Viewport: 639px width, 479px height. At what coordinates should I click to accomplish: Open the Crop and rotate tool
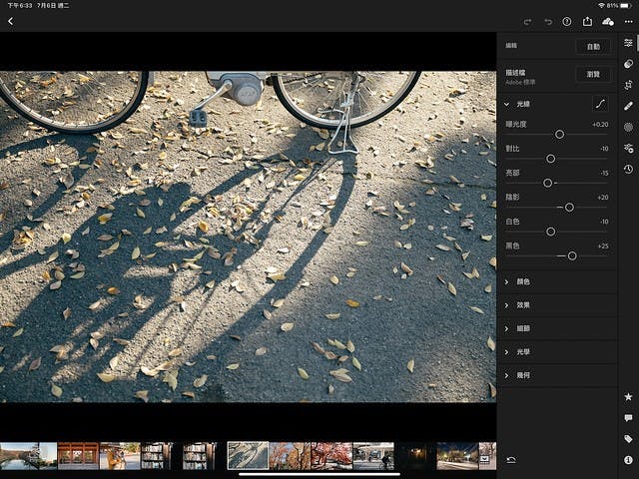click(628, 85)
